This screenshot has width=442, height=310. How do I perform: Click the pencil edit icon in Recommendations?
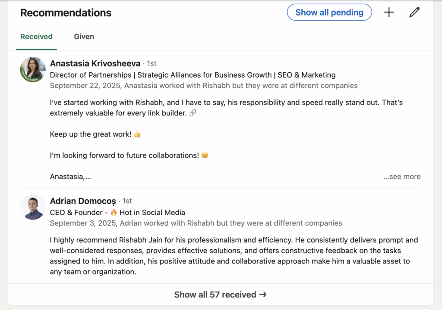coord(414,12)
